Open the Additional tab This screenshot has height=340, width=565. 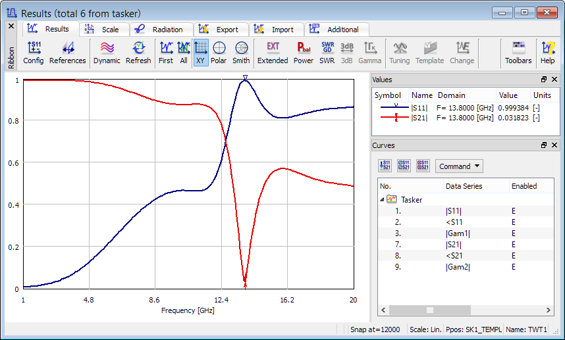pos(336,30)
